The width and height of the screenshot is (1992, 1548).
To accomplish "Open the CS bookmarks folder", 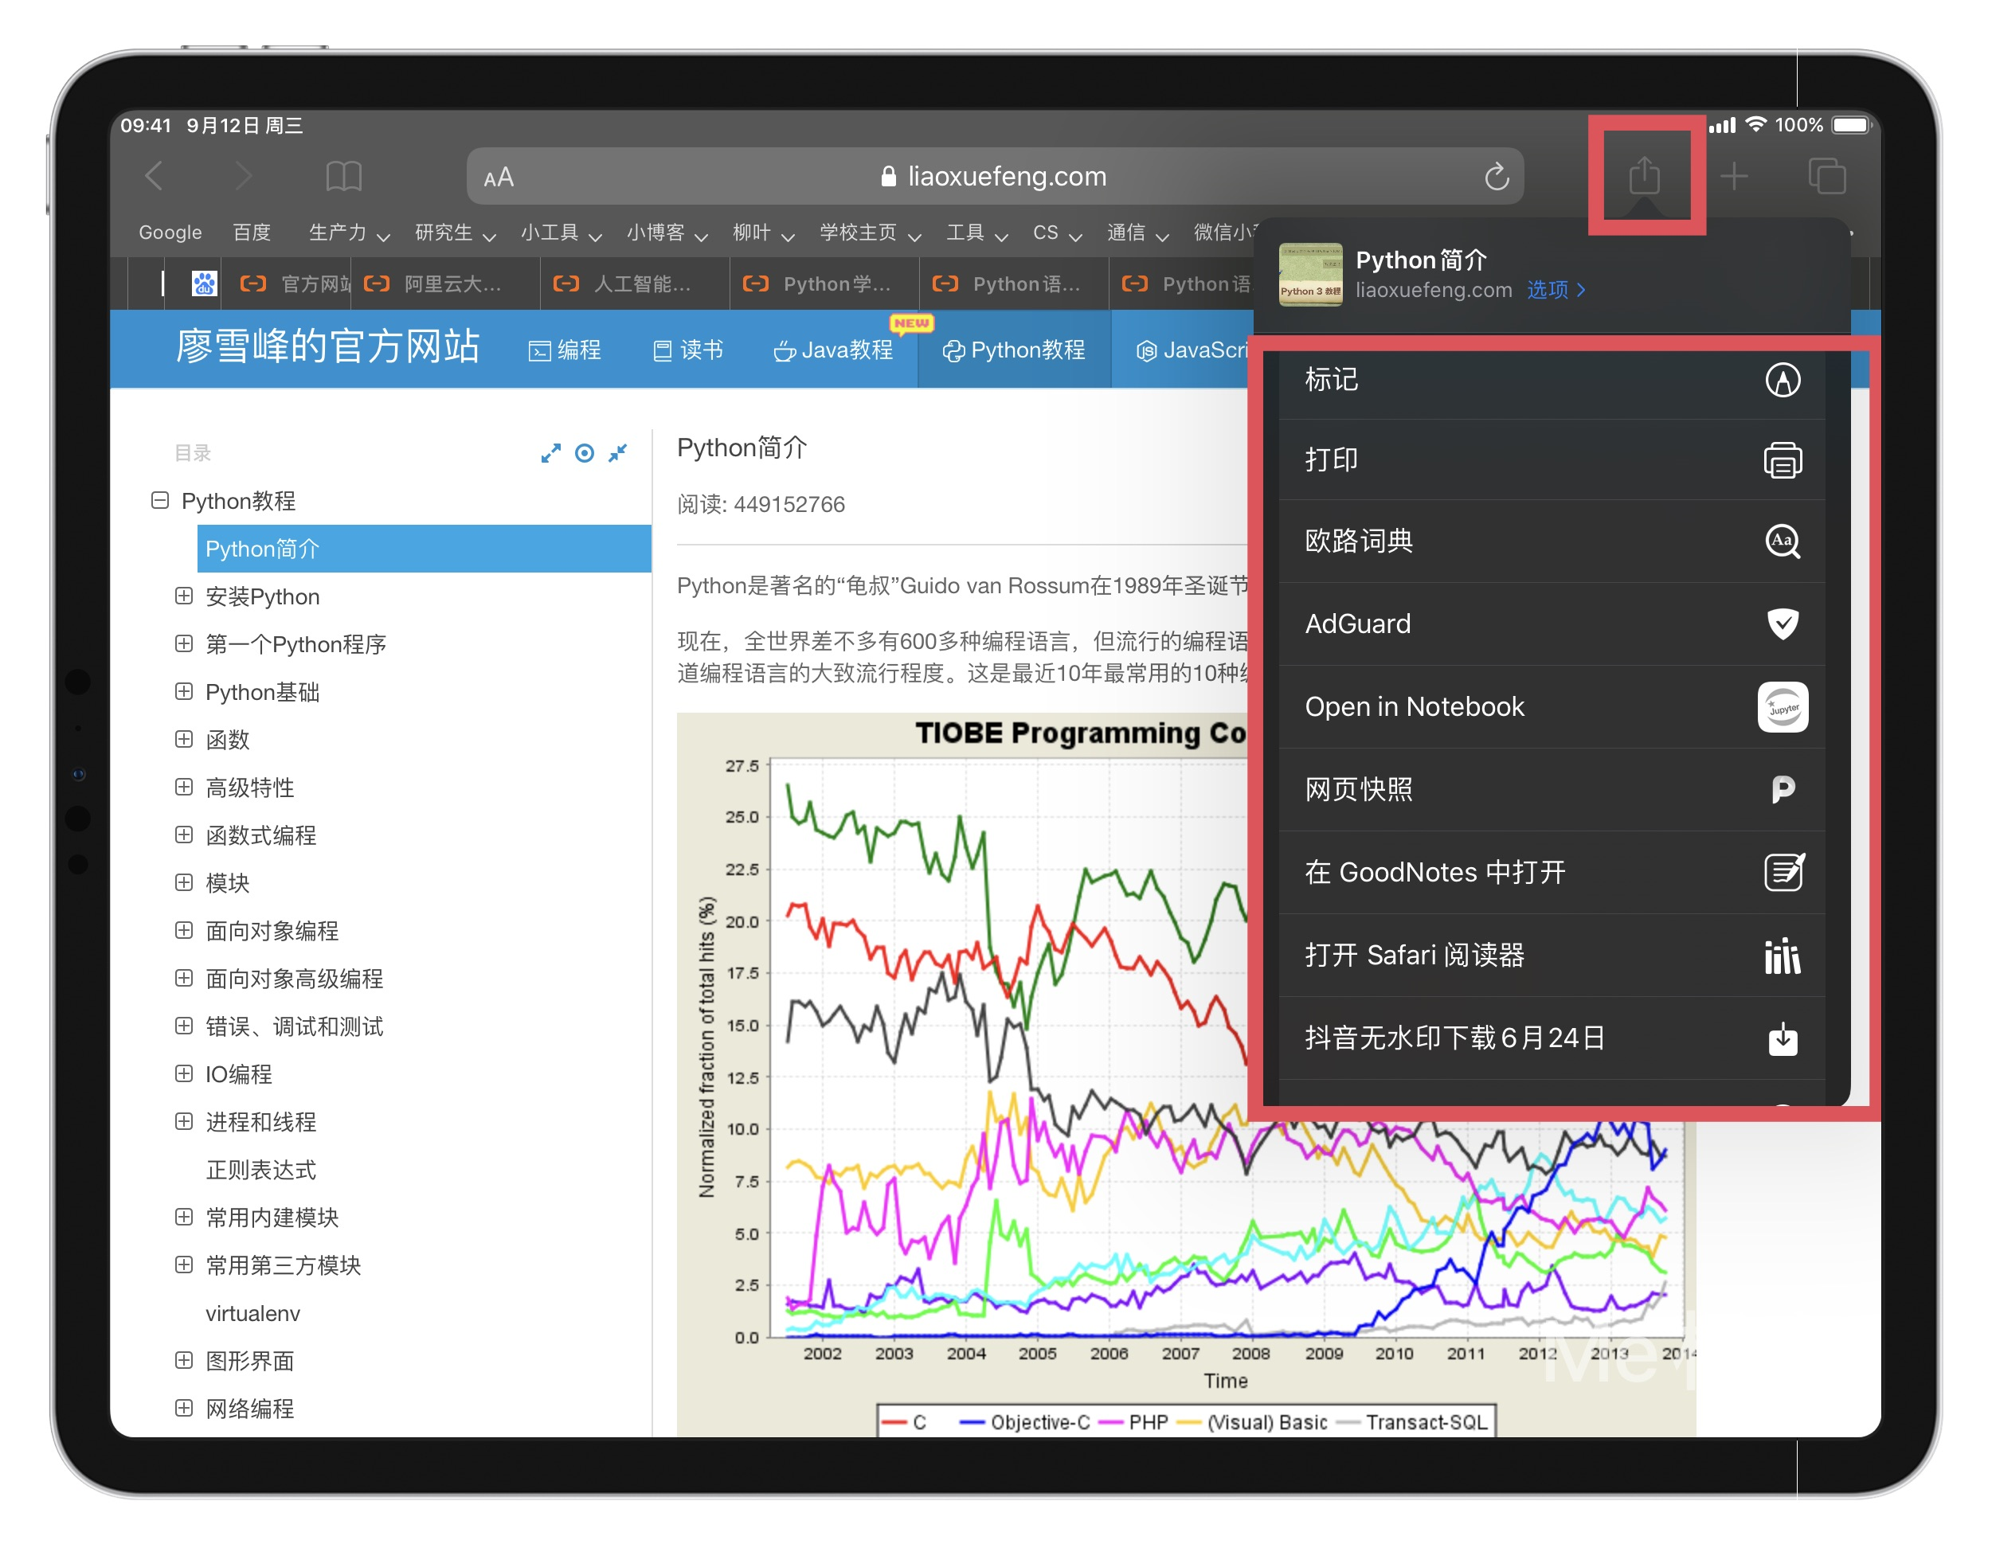I will pyautogui.click(x=1056, y=233).
